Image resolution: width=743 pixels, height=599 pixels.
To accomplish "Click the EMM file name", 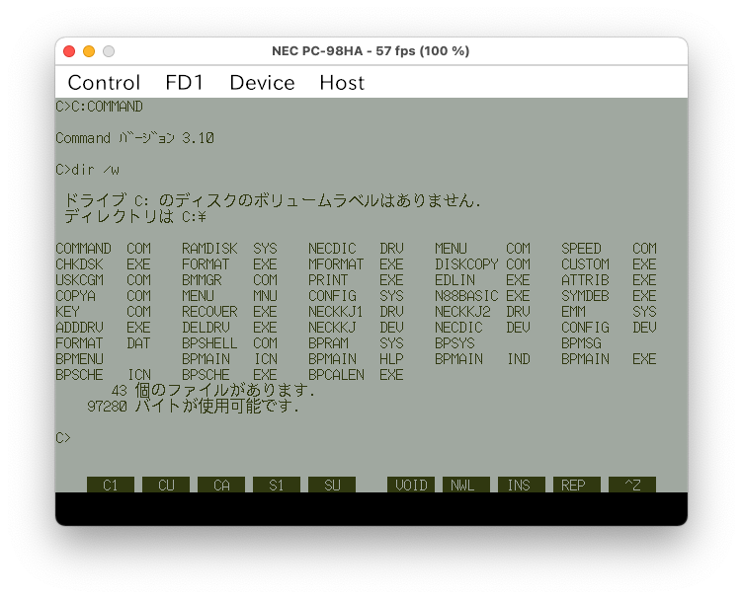I will tap(573, 311).
